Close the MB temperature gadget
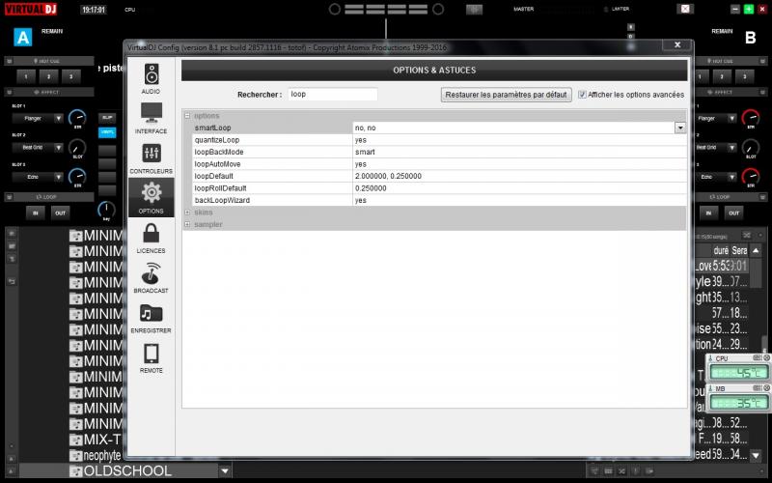Viewport: 772px width, 483px height. click(766, 388)
